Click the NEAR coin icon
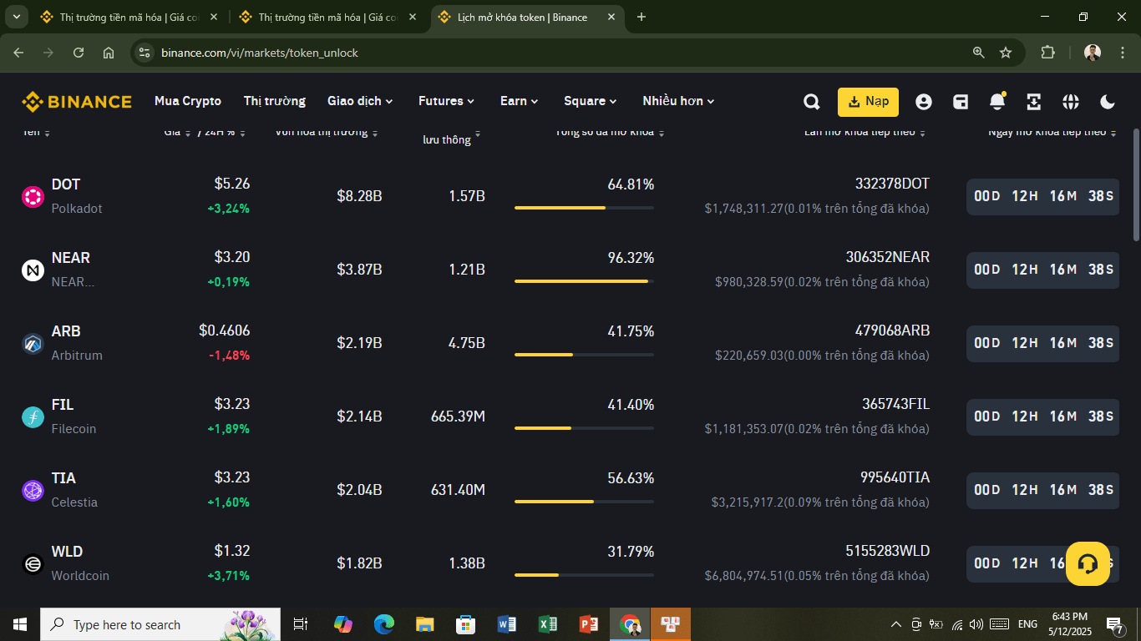 coord(33,270)
